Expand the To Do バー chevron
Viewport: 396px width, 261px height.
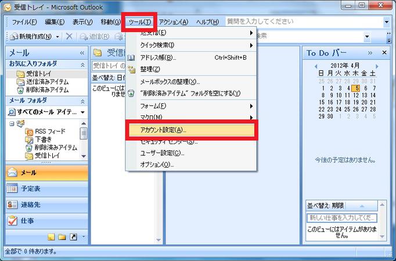pos(370,53)
